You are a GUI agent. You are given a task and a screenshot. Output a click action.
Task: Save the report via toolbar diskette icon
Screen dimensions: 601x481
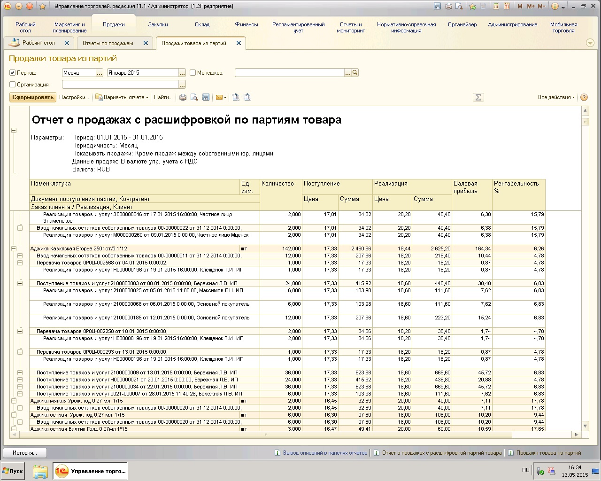click(x=206, y=97)
